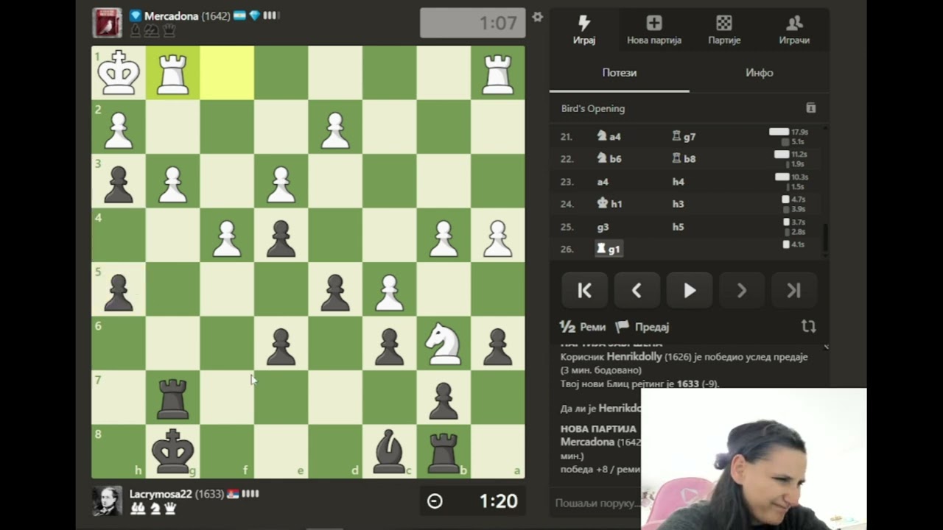Open the Играј tab with lightning icon
This screenshot has height=530, width=943.
pos(584,30)
